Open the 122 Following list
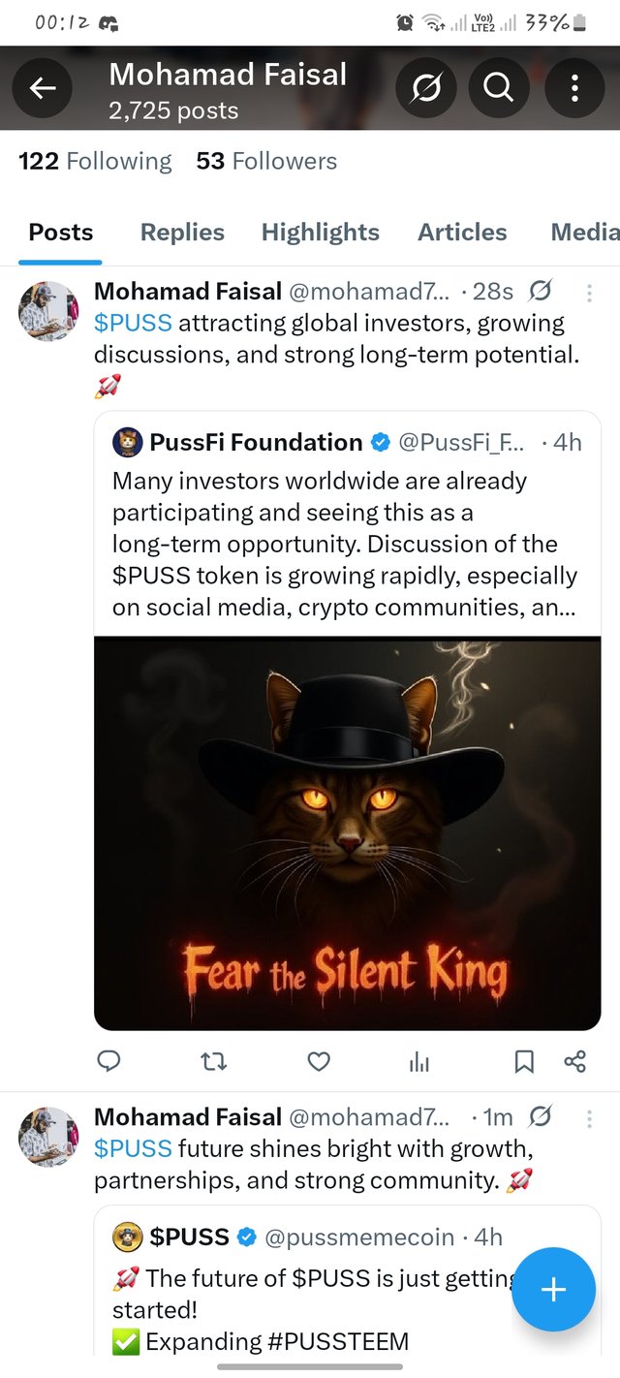This screenshot has width=620, height=1378. tap(95, 161)
